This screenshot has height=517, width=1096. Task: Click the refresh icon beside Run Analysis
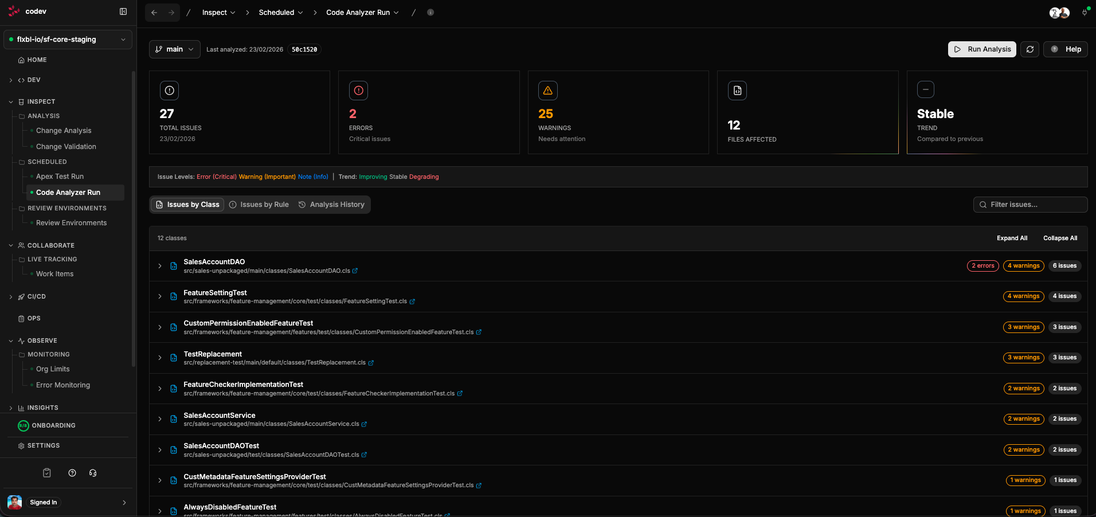click(x=1030, y=49)
